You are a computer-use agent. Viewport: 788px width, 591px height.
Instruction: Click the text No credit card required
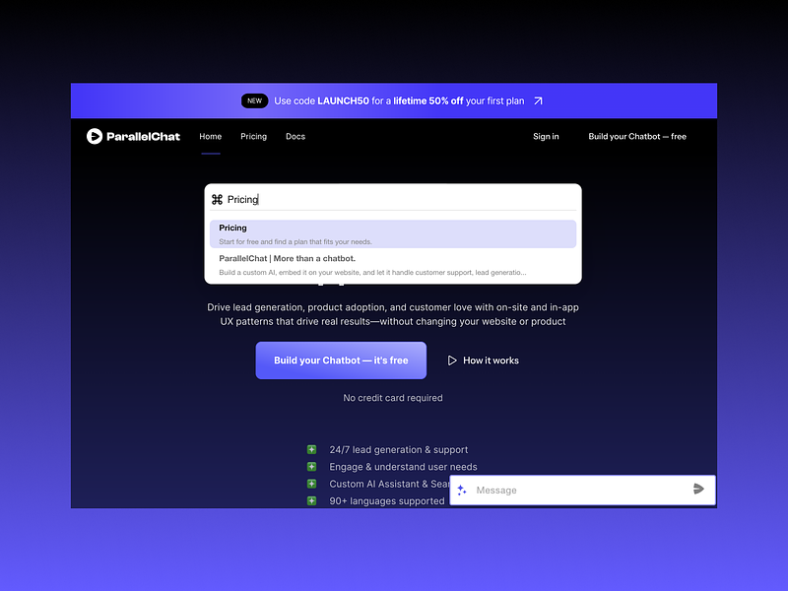point(393,398)
